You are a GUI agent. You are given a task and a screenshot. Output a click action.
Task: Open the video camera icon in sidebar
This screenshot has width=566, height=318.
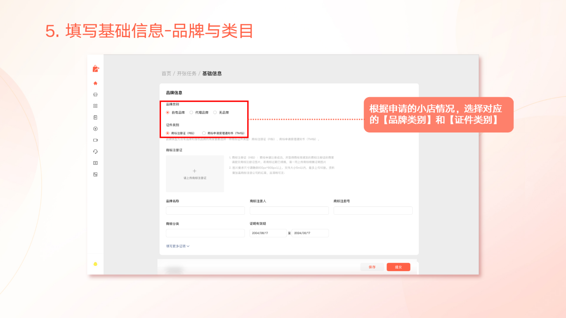pyautogui.click(x=95, y=140)
